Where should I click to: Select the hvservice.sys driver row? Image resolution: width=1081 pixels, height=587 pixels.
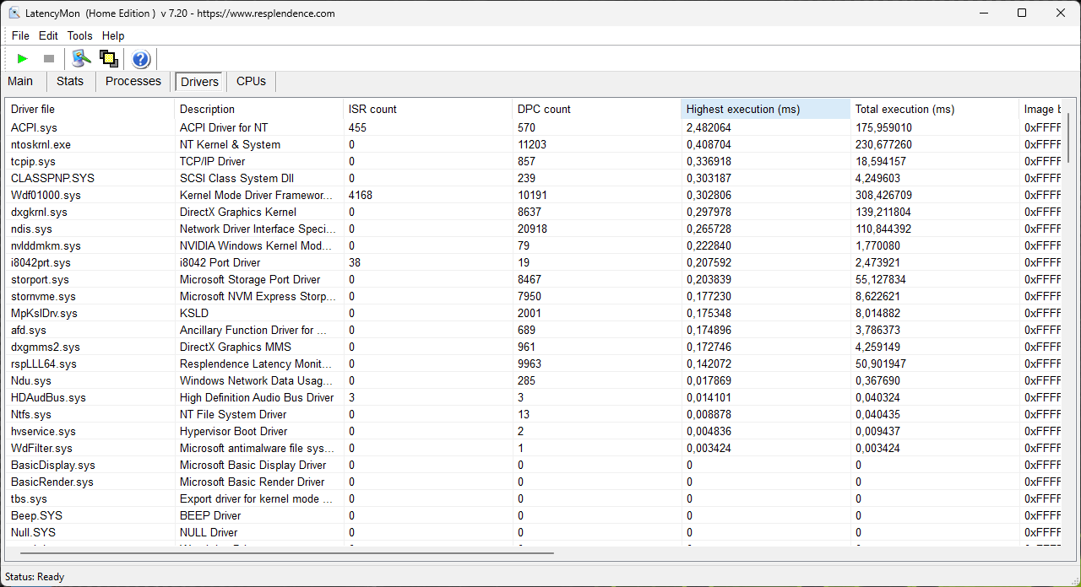pyautogui.click(x=534, y=431)
